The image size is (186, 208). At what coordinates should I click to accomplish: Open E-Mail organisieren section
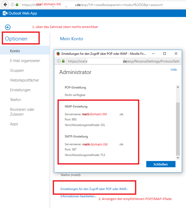tap(25, 61)
